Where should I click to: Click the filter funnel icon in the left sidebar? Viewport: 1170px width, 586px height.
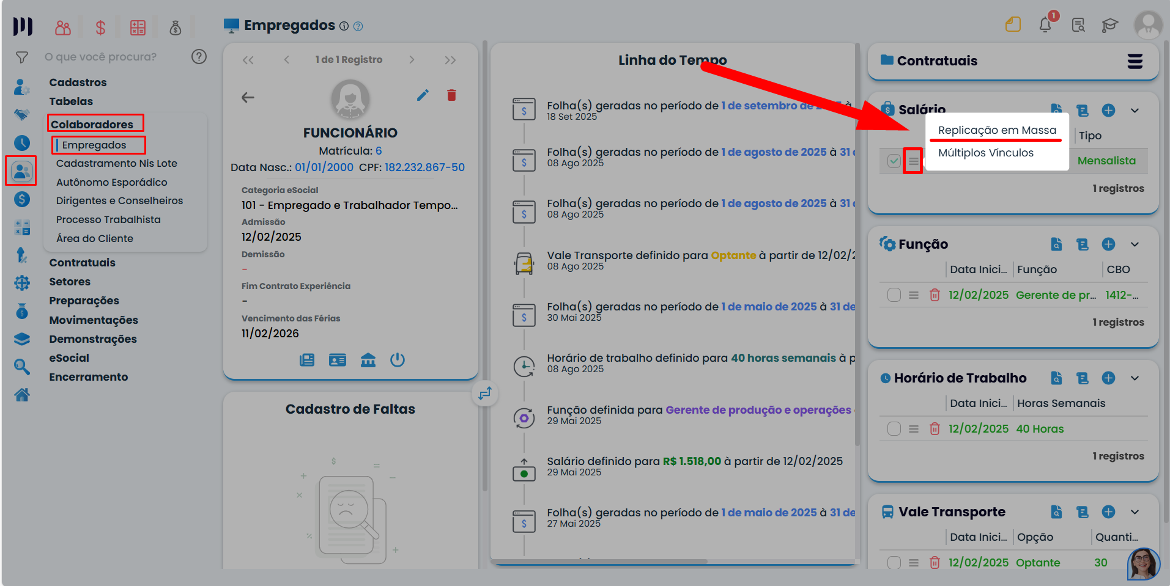tap(22, 57)
